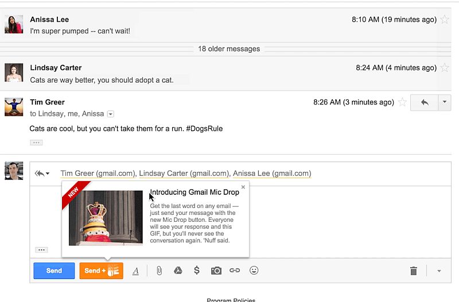Discard draft with the trash icon

click(x=413, y=271)
